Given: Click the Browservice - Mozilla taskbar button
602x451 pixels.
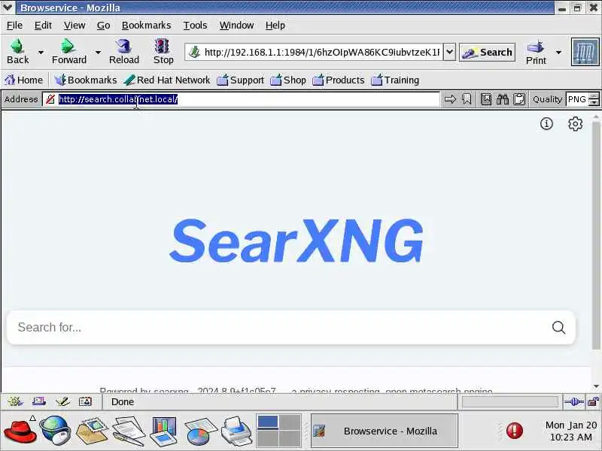Looking at the screenshot, I should click(384, 431).
